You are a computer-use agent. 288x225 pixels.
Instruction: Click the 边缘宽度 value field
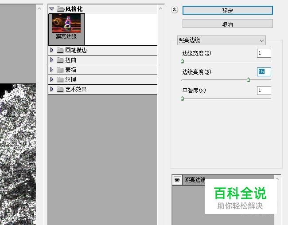click(264, 53)
